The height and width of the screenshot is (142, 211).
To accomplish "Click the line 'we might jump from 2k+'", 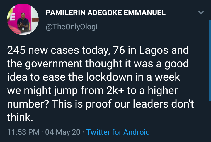I will point(92,91).
